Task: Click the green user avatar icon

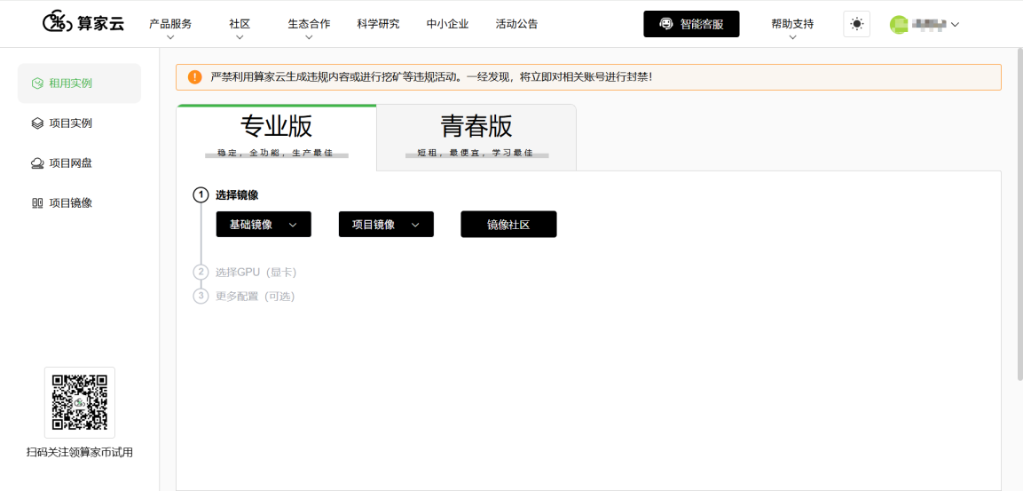Action: click(899, 25)
